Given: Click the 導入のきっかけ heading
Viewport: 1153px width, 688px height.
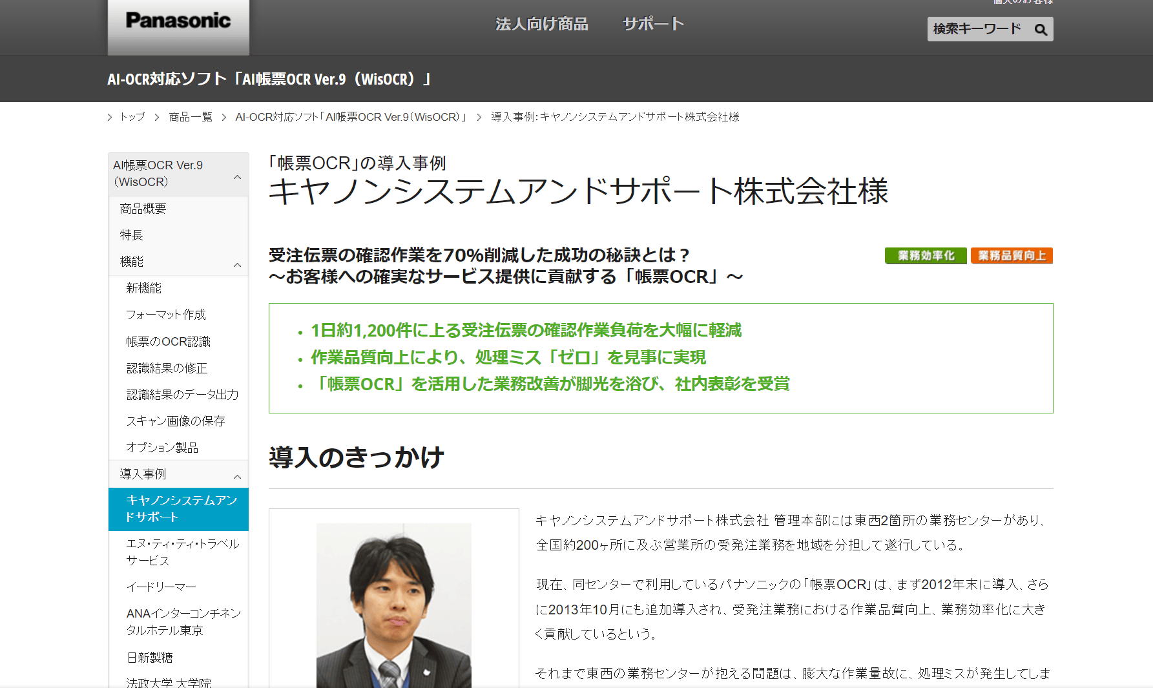Looking at the screenshot, I should point(357,457).
